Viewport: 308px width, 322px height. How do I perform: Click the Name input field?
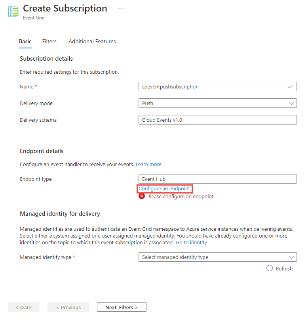coord(218,87)
